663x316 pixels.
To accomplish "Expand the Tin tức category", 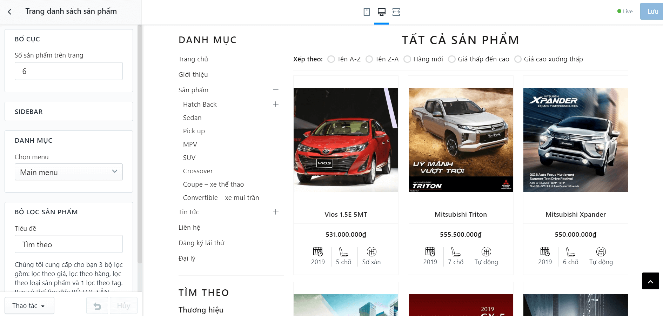I will click(x=276, y=212).
